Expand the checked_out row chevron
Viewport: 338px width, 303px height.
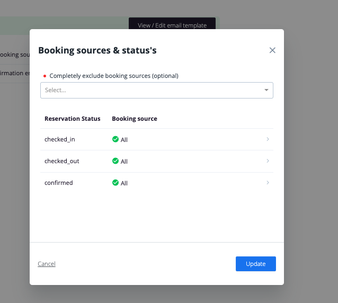pos(268,161)
